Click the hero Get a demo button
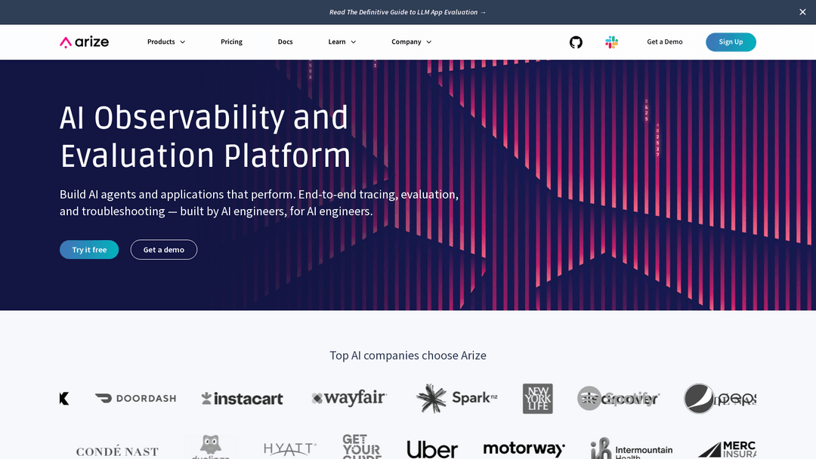 [164, 250]
